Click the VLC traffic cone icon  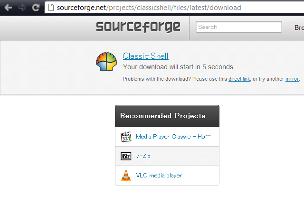(126, 176)
